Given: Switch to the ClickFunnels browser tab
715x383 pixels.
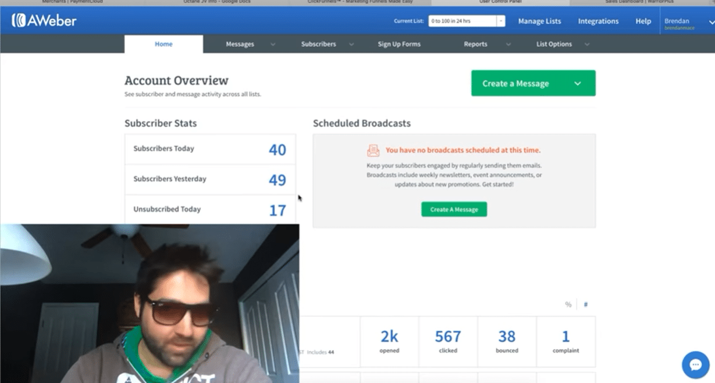Looking at the screenshot, I should tap(361, 2).
